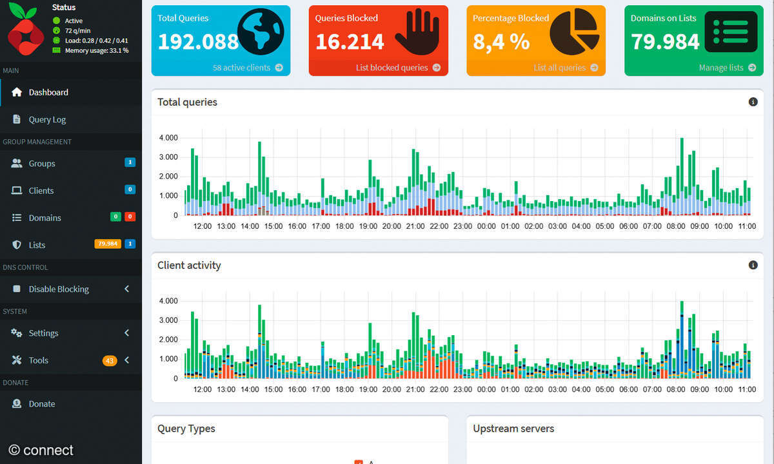Open Query Log via its file icon
Viewport: 774px width, 464px height.
17,119
